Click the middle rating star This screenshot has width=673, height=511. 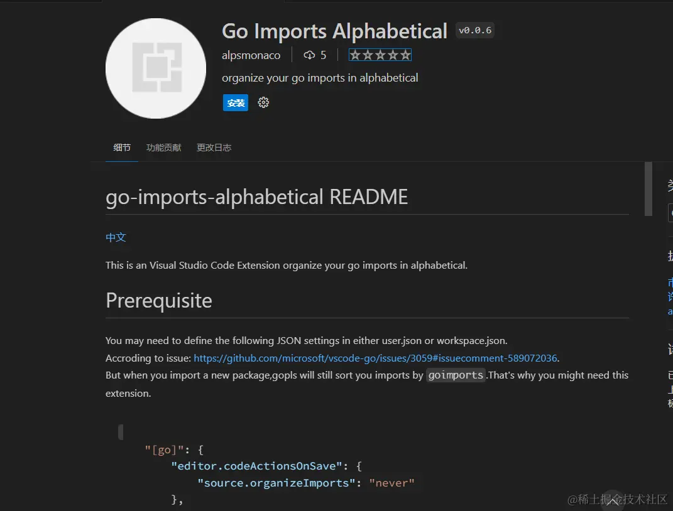point(380,55)
